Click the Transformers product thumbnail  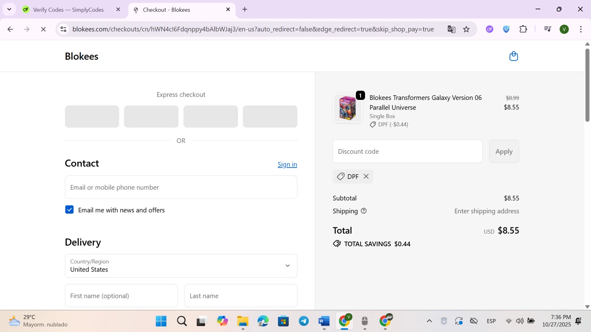click(x=348, y=108)
